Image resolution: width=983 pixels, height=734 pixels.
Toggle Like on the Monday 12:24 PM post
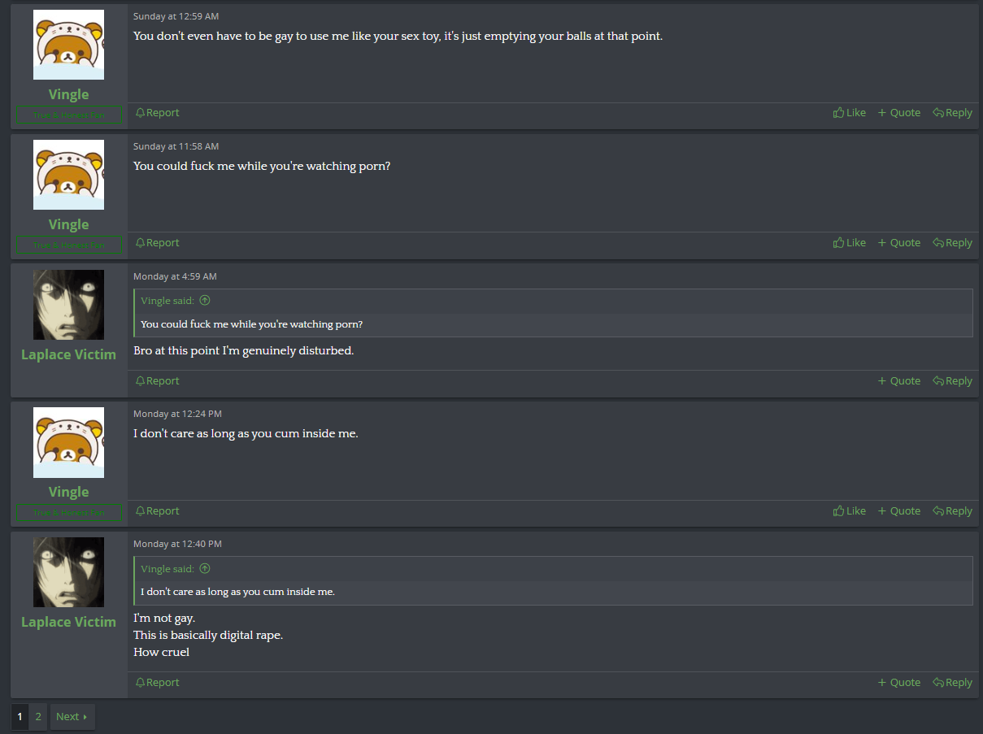coord(850,511)
